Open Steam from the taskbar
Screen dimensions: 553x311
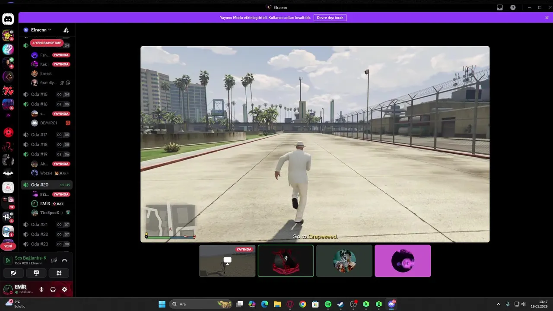pyautogui.click(x=340, y=304)
